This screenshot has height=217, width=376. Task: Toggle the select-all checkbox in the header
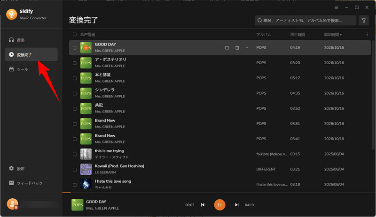(x=75, y=35)
